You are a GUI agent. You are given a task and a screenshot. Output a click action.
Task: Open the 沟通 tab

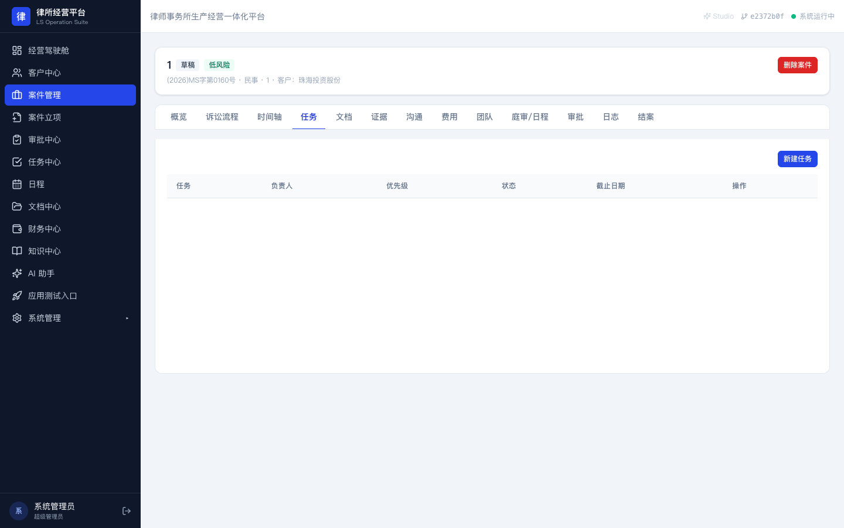(x=414, y=117)
